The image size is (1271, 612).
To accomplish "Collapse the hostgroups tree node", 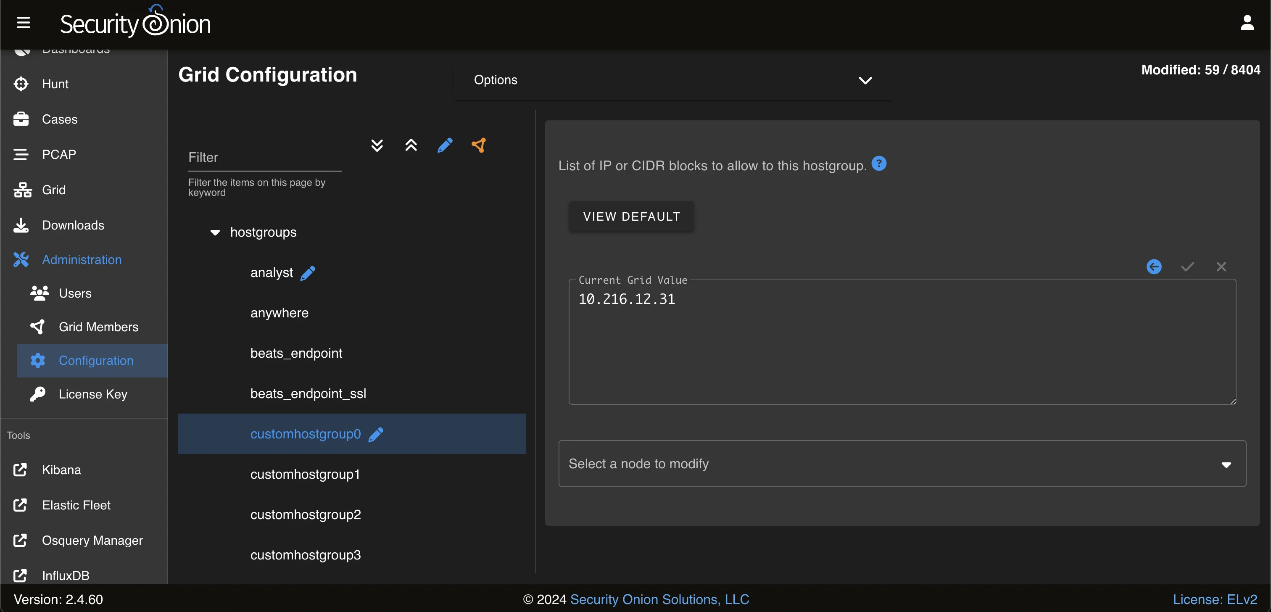I will pyautogui.click(x=215, y=232).
